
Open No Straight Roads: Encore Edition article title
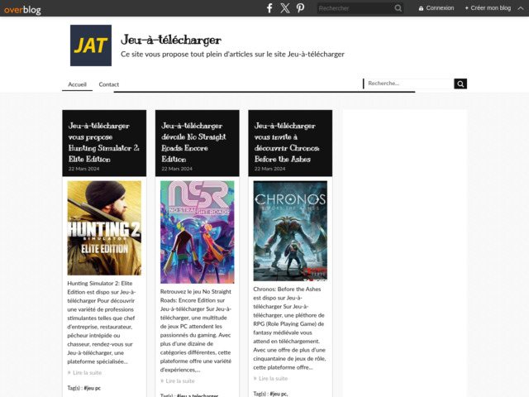[194, 142]
